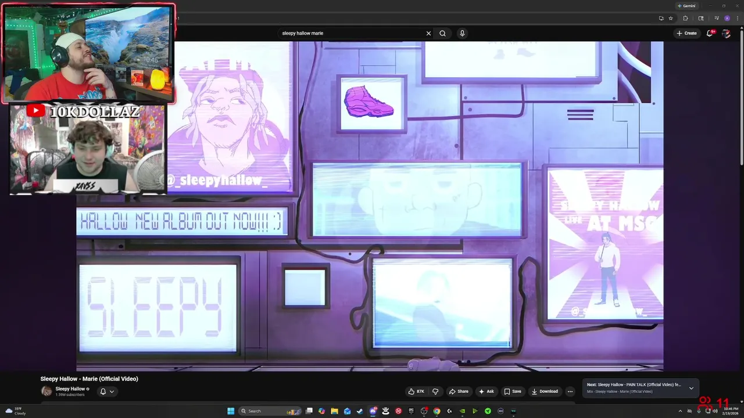Screen dimensions: 744x418
Task: Click the YouTube search magnifier button
Action: point(442,33)
